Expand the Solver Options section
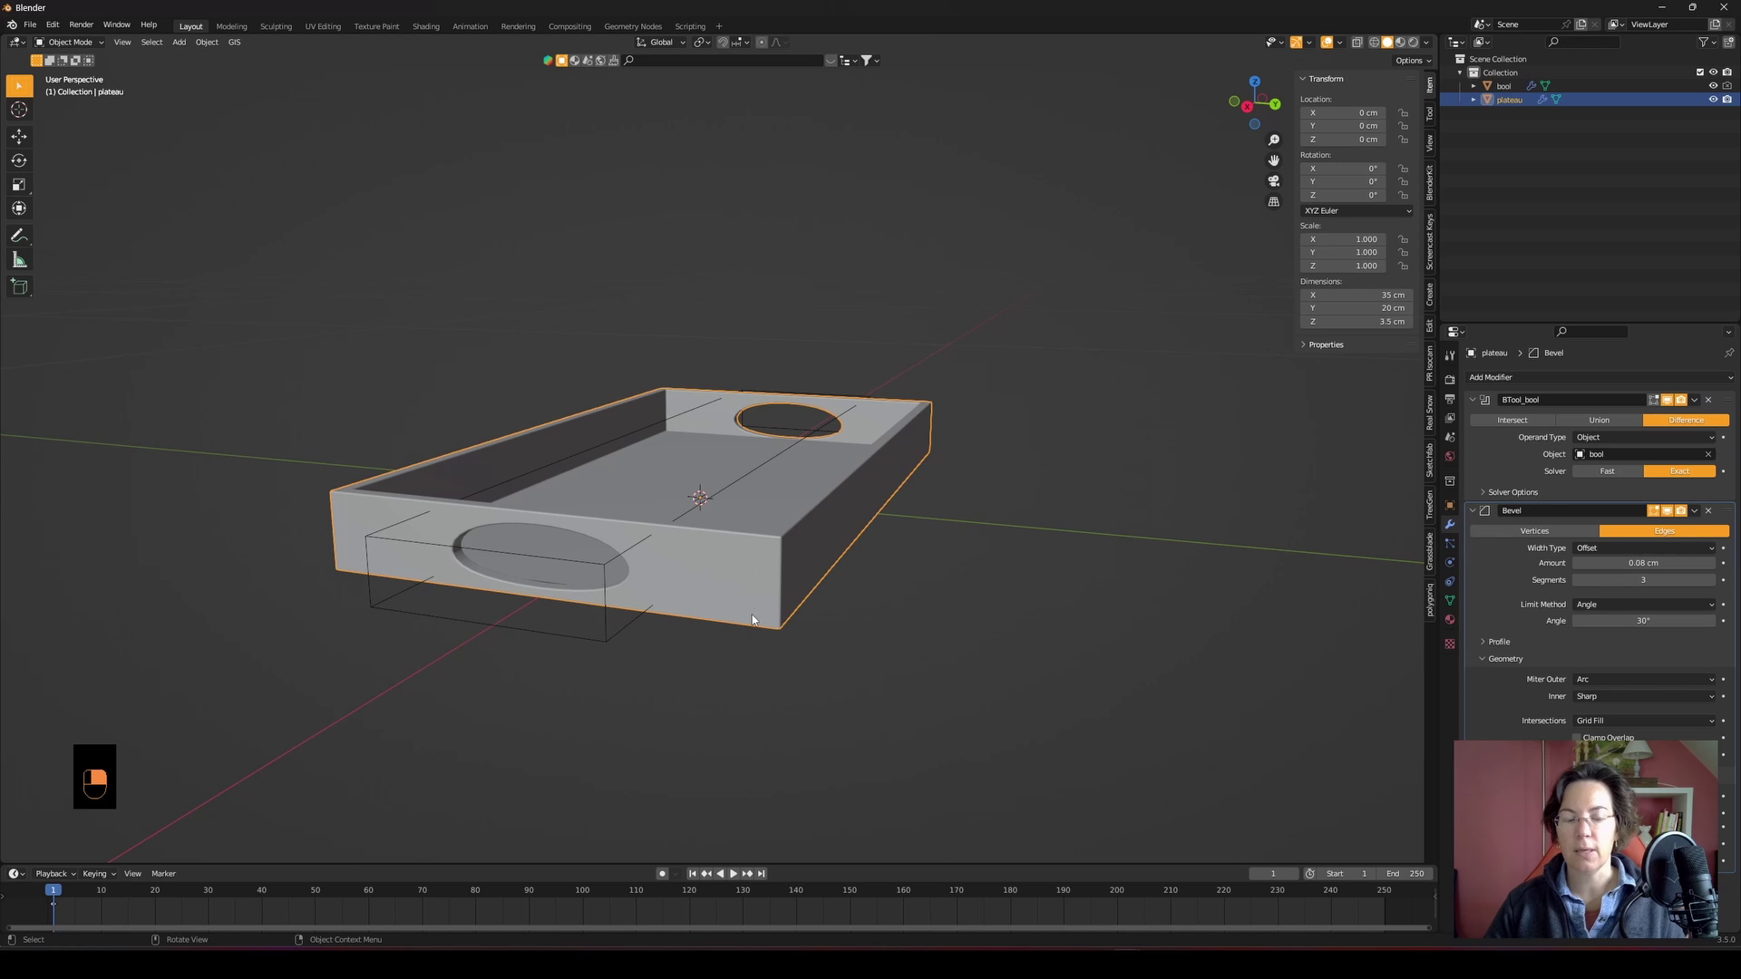Screen dimensions: 1741x979 [1512, 492]
